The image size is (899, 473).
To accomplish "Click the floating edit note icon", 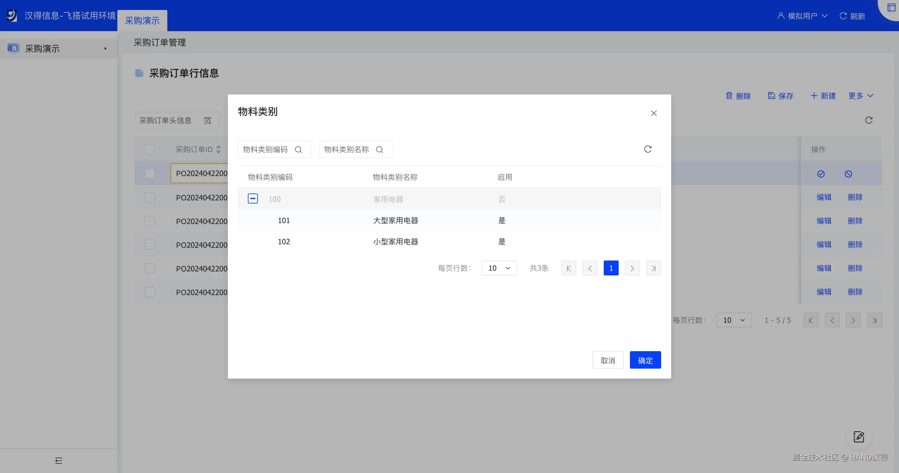I will point(858,437).
